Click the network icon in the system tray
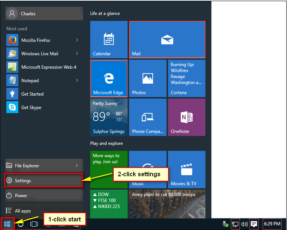Screen dimensions: 287x230 (x=235, y=224)
